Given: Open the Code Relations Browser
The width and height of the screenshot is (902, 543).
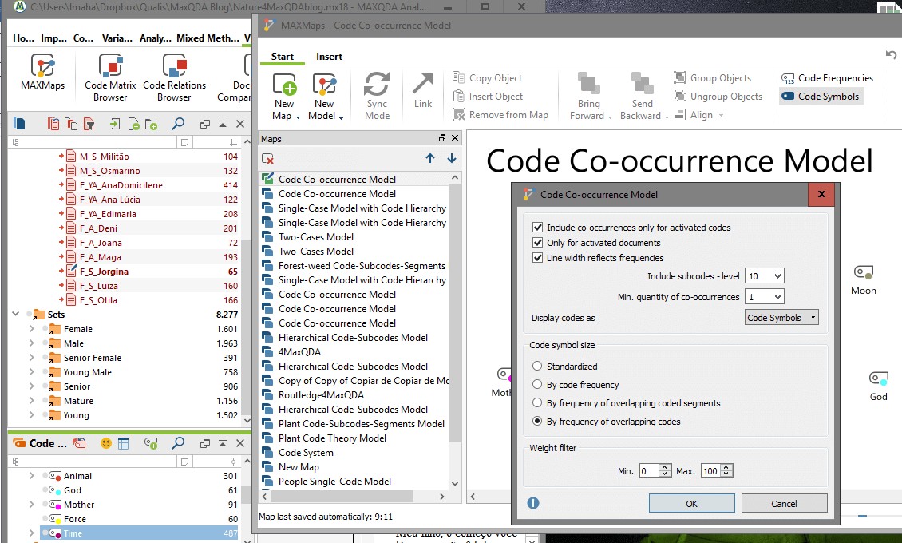Looking at the screenshot, I should (174, 77).
